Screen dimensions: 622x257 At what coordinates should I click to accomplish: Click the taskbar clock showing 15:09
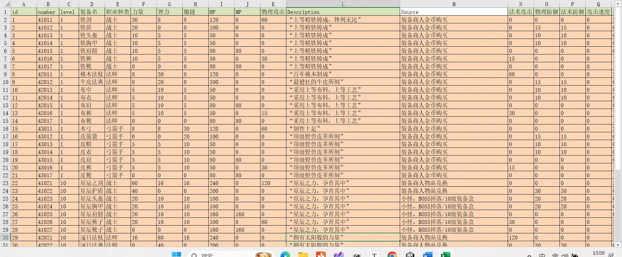598,253
